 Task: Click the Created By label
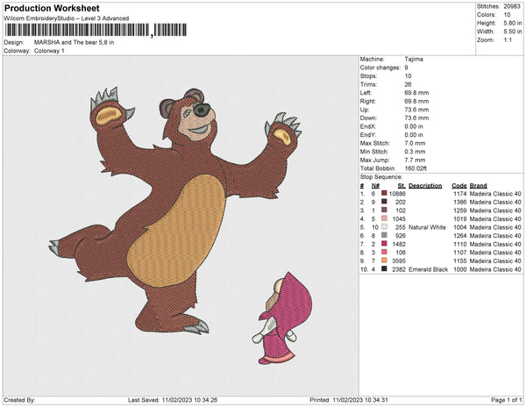pos(19,400)
